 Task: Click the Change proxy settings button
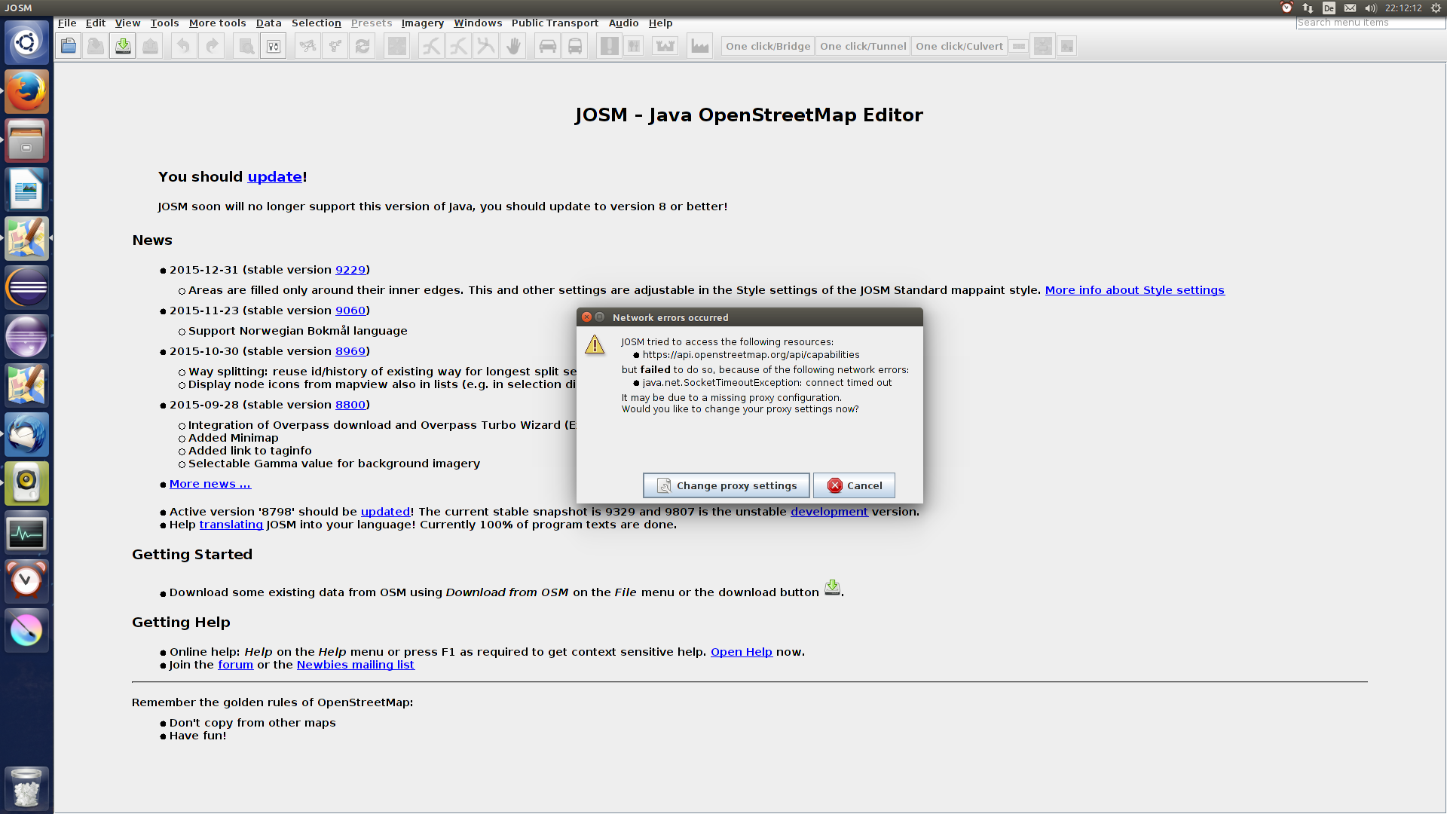[x=727, y=485]
